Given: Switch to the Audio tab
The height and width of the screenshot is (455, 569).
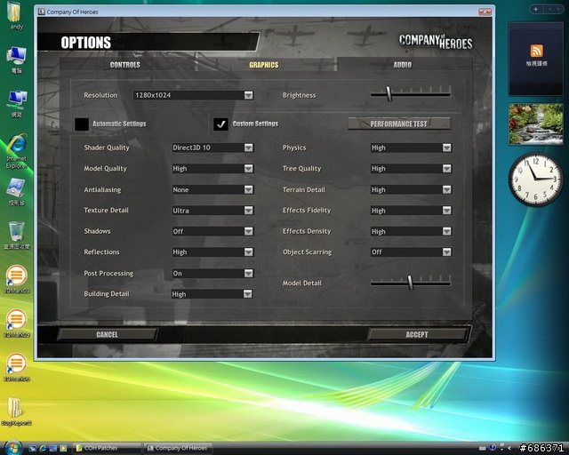Looking at the screenshot, I should [x=403, y=65].
